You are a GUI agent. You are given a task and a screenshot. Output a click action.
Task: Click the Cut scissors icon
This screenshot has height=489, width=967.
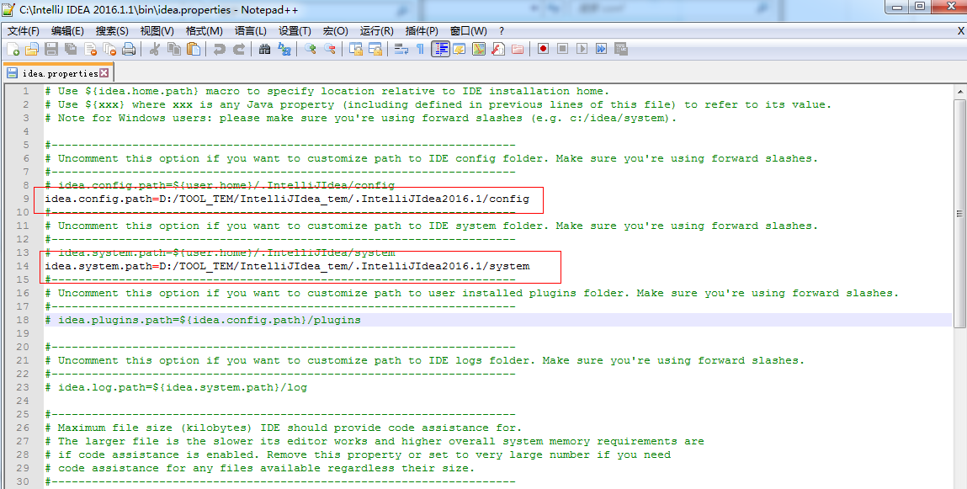[x=155, y=50]
